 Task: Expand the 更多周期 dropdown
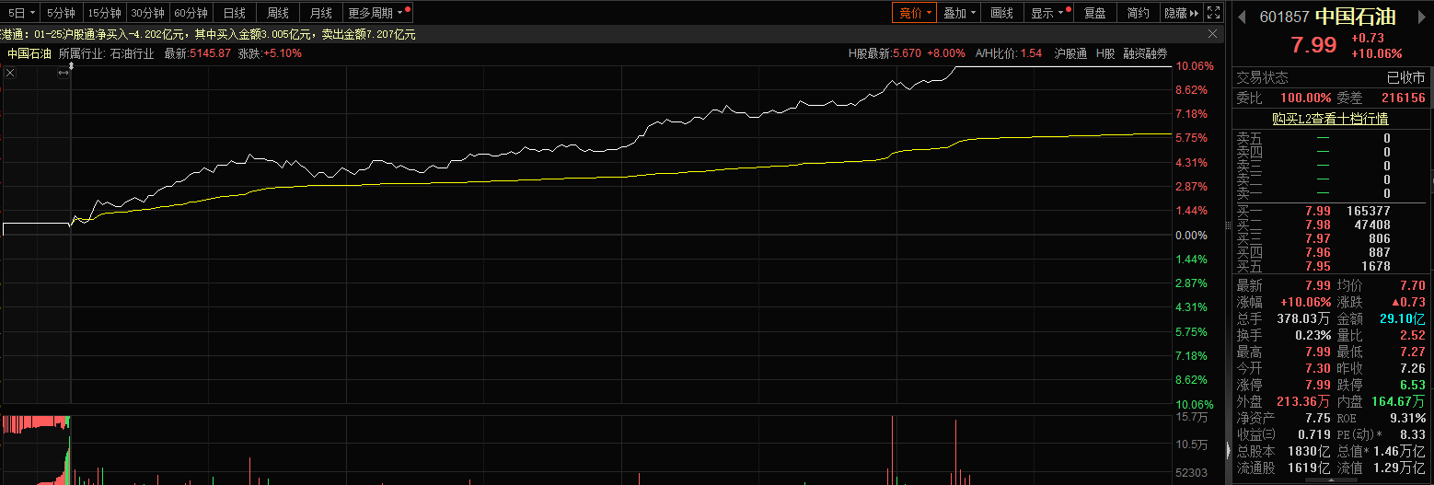click(378, 13)
